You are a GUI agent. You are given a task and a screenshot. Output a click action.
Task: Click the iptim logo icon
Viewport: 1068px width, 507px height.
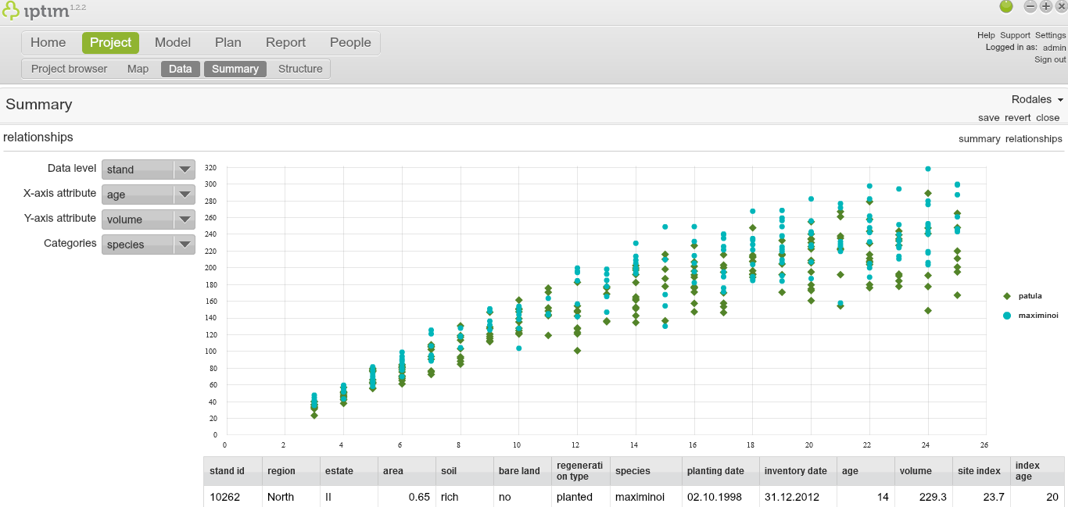tap(11, 11)
